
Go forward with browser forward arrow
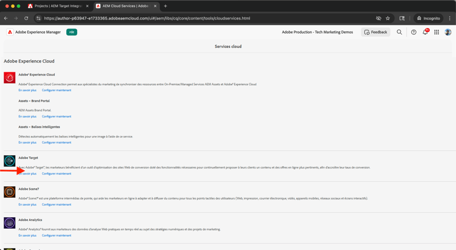click(16, 18)
